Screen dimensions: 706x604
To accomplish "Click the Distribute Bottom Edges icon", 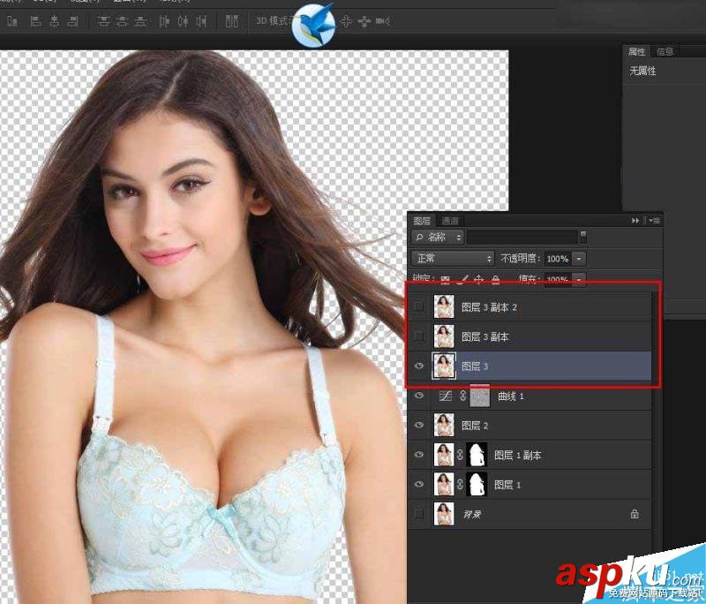I will [141, 20].
